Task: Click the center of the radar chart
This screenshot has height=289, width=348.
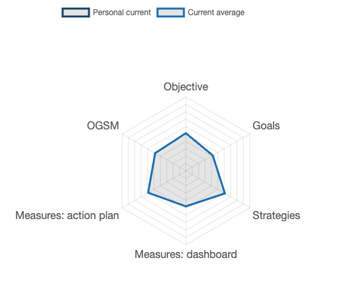Action: [186, 171]
